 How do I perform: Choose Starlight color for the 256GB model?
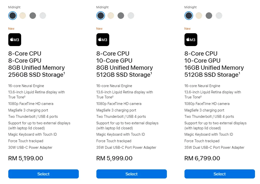pos(23,16)
